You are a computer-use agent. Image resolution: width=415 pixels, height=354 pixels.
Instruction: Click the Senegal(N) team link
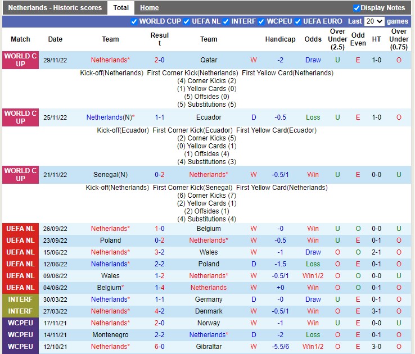click(110, 175)
